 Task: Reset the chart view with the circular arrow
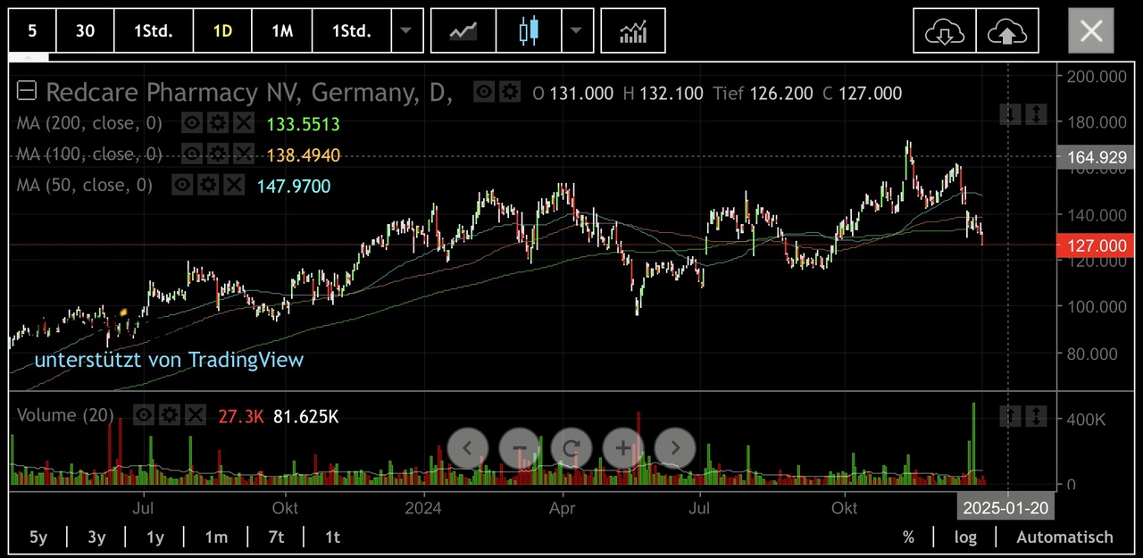(x=571, y=447)
